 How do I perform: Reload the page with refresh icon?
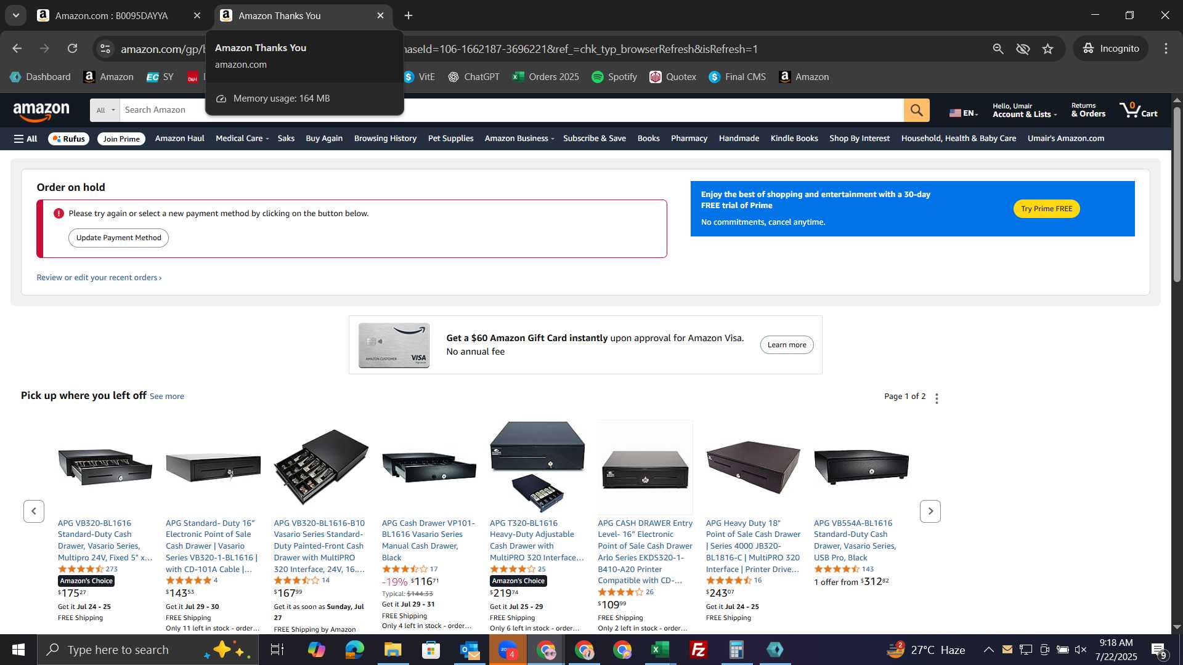[x=73, y=49]
